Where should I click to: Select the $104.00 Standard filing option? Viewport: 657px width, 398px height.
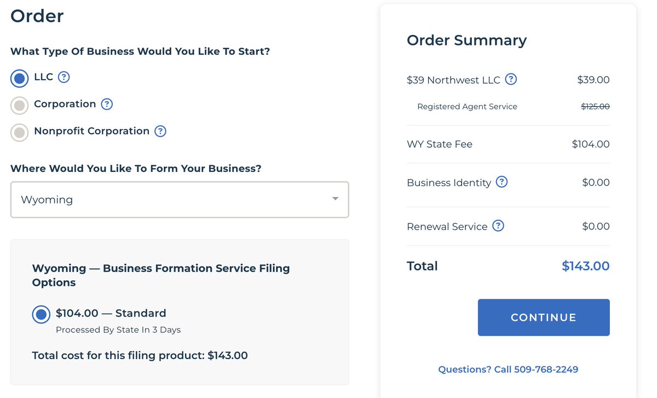pos(41,314)
